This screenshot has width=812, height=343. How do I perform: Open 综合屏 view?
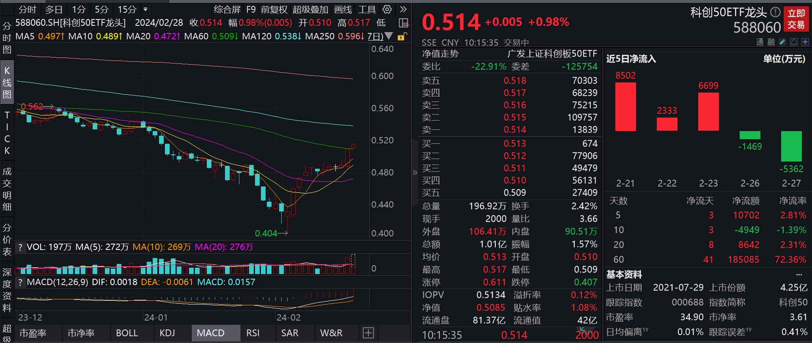point(227,9)
